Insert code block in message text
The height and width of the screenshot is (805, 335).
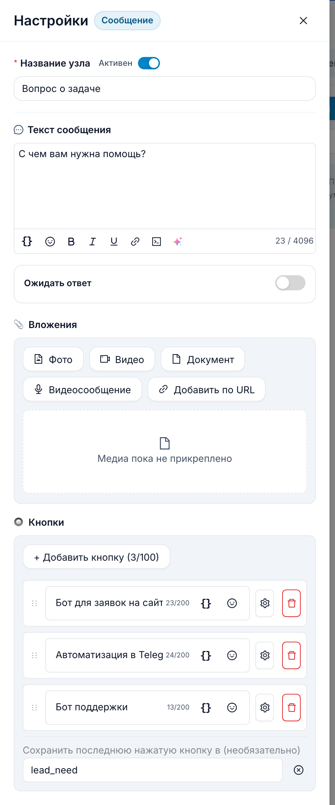(157, 242)
